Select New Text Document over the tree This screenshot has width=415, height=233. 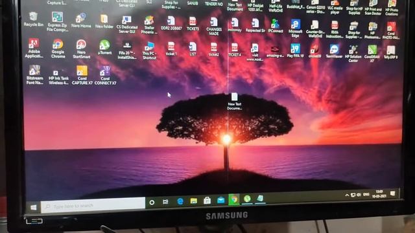click(x=234, y=101)
